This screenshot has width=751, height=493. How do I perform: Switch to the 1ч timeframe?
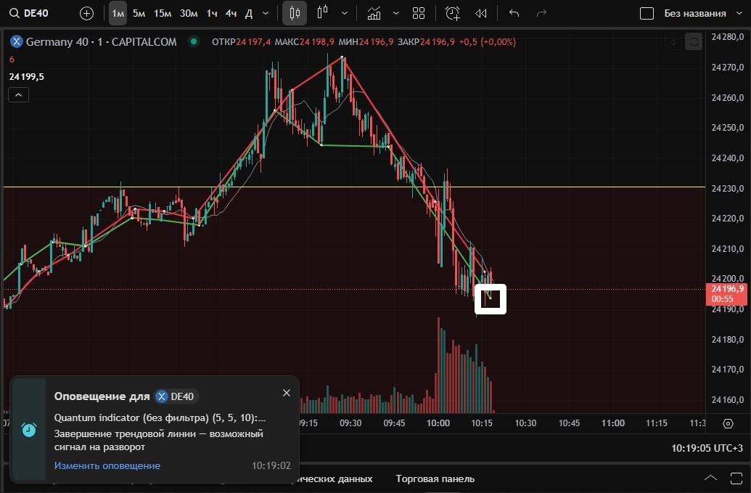(x=212, y=13)
